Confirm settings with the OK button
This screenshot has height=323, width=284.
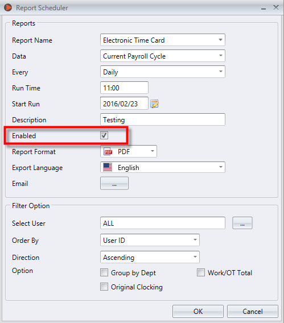pyautogui.click(x=198, y=311)
